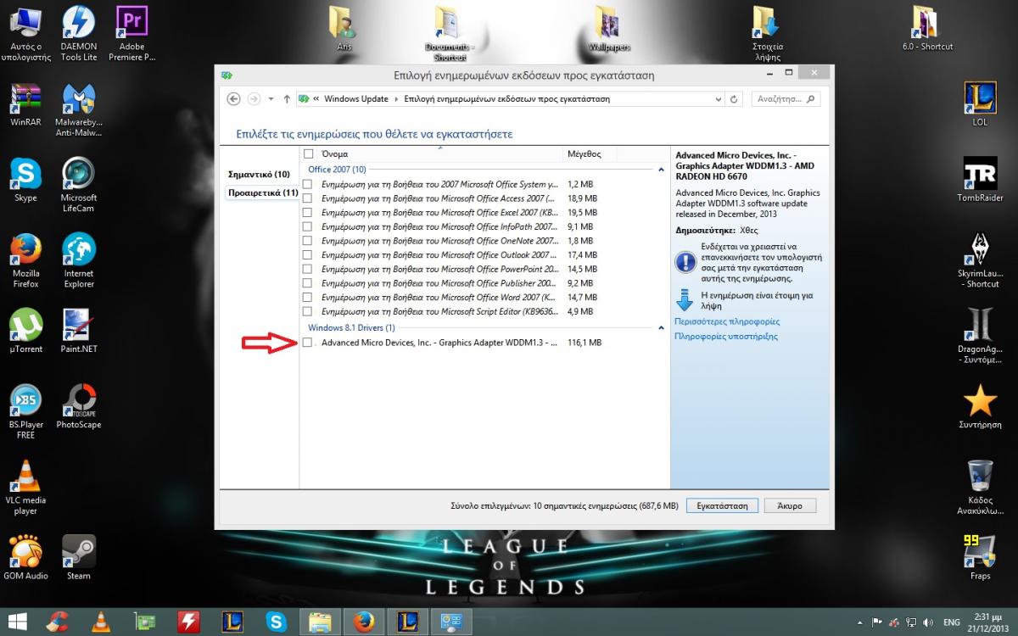Image resolution: width=1018 pixels, height=636 pixels.
Task: Launch Fraps desktop icon
Action: point(980,557)
